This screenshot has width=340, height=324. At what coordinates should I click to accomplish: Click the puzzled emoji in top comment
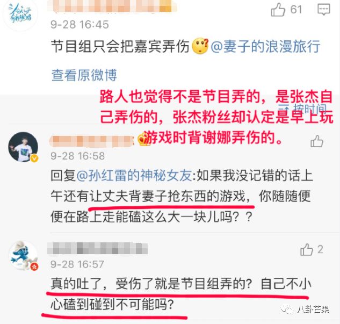click(200, 46)
